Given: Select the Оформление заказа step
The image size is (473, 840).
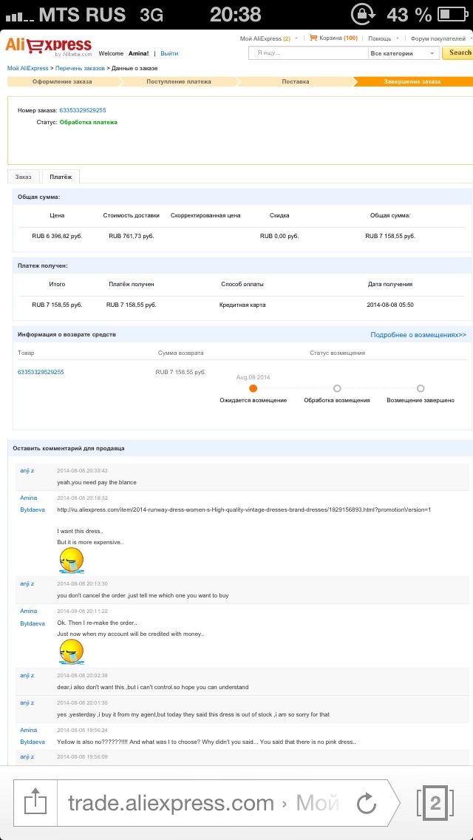Looking at the screenshot, I should 62,81.
